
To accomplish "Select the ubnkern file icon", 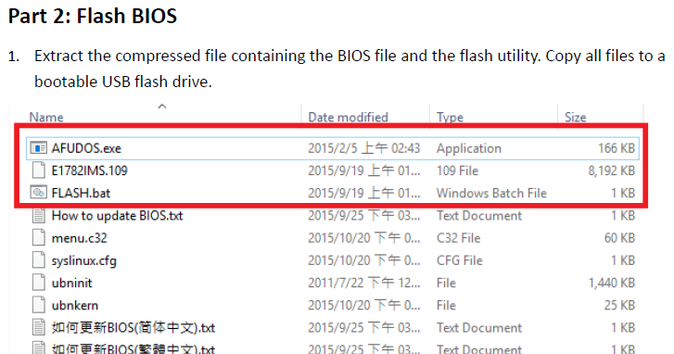I will tap(38, 305).
